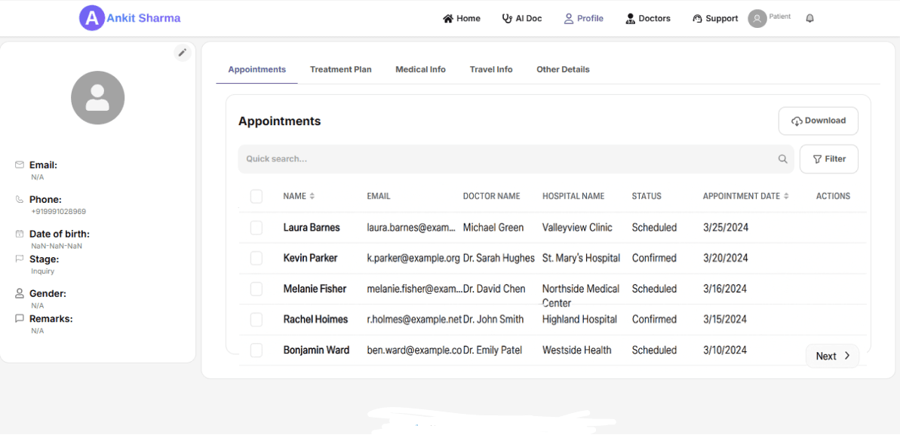Check the row for Kevin Parker
Screen dimensions: 900x444
click(x=256, y=258)
